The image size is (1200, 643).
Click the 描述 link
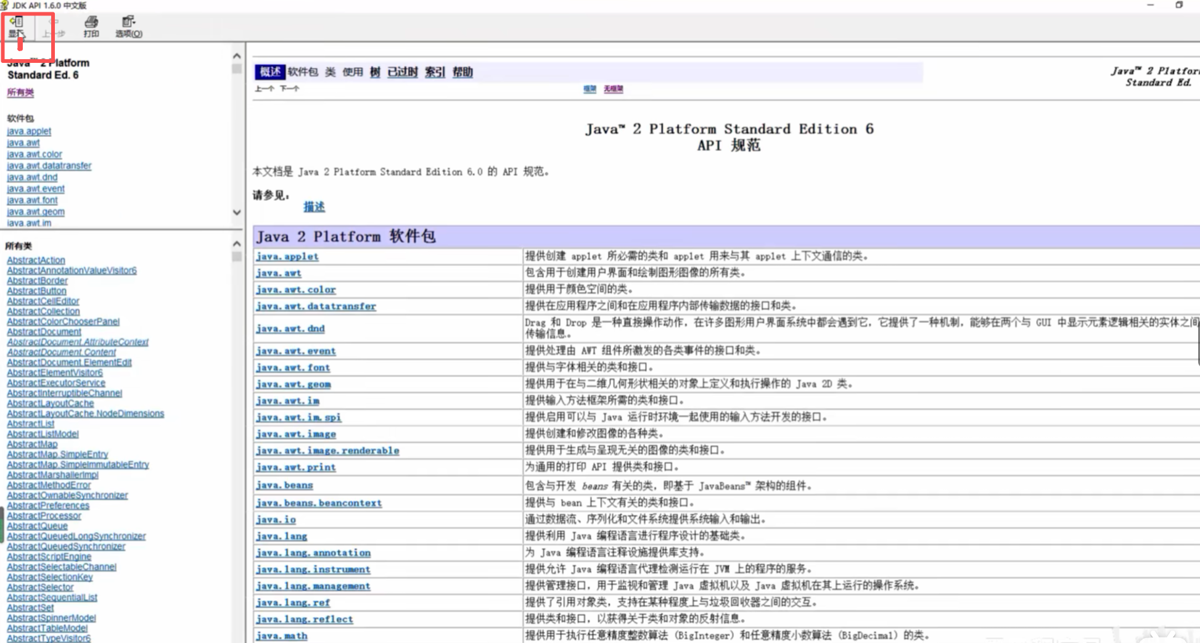click(x=314, y=207)
